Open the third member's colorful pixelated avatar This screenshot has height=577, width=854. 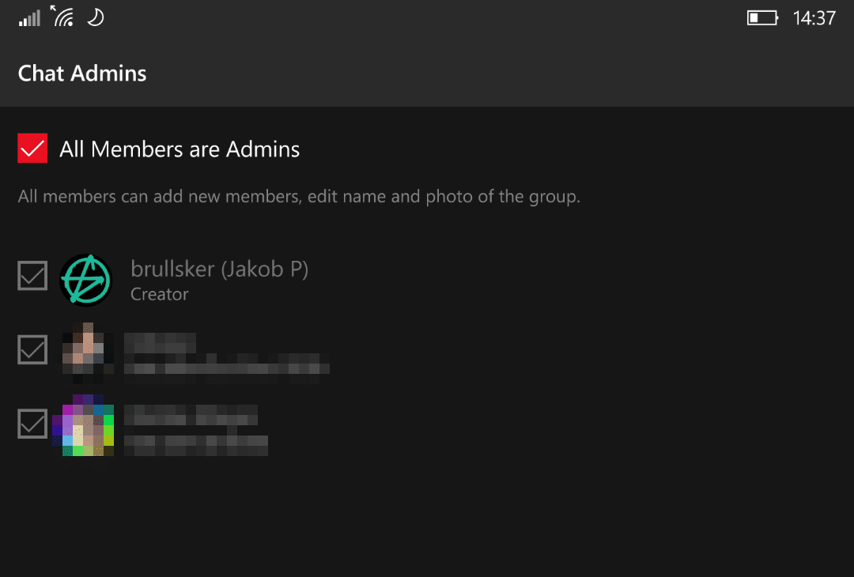pos(83,425)
